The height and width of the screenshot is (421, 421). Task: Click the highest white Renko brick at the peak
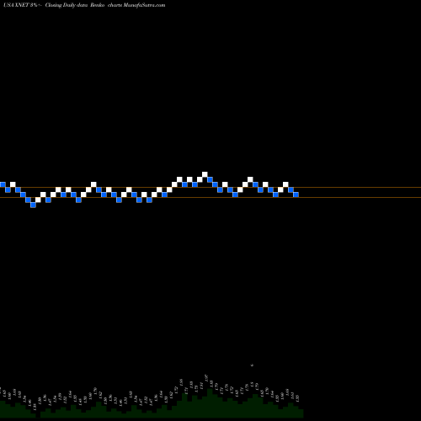(x=205, y=174)
